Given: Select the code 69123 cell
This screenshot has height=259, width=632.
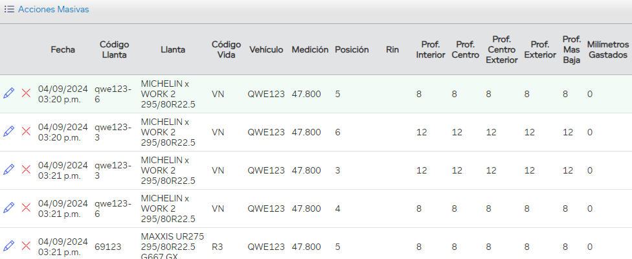Looking at the screenshot, I should [107, 247].
